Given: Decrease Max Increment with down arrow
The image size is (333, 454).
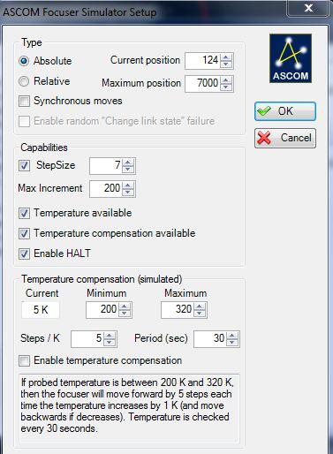Looking at the screenshot, I should coord(128,192).
